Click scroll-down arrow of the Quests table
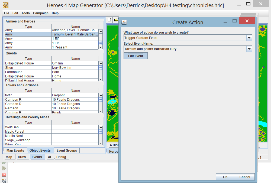 tap(101, 79)
